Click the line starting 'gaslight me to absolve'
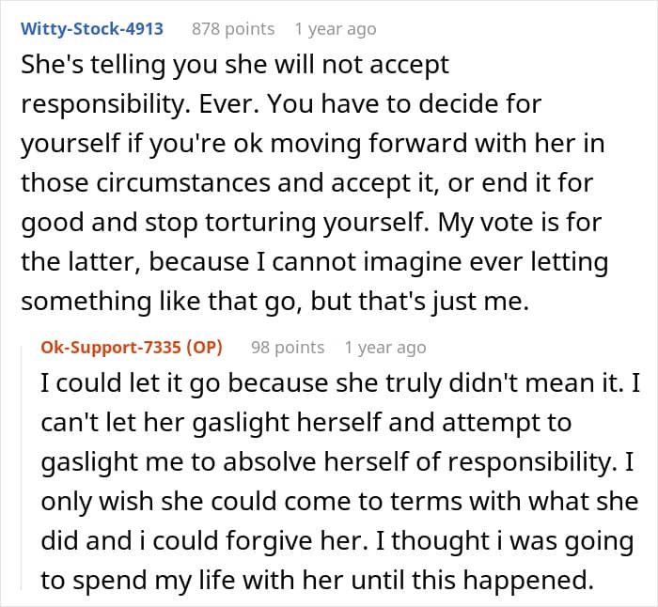658x607 pixels. (337, 462)
